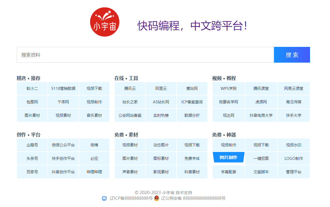Open the 科普素材 link

[x=192, y=172]
